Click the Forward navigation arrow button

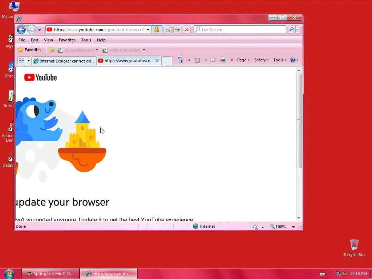point(31,30)
